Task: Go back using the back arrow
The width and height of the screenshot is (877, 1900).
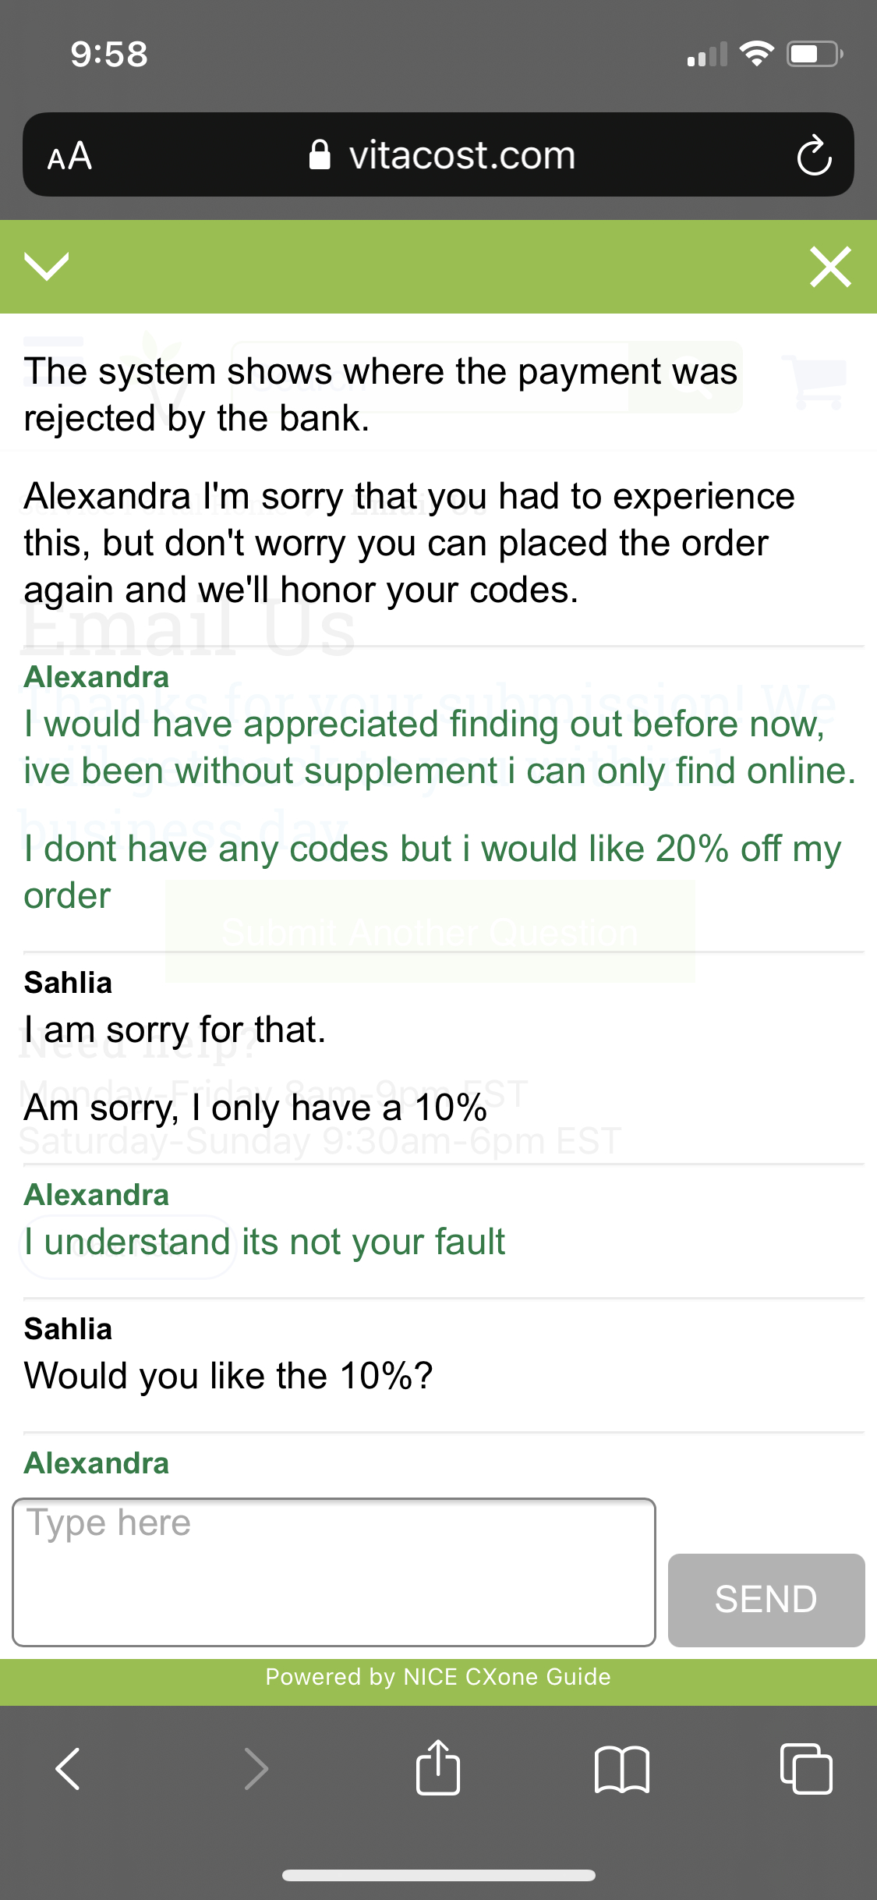Action: [69, 1768]
